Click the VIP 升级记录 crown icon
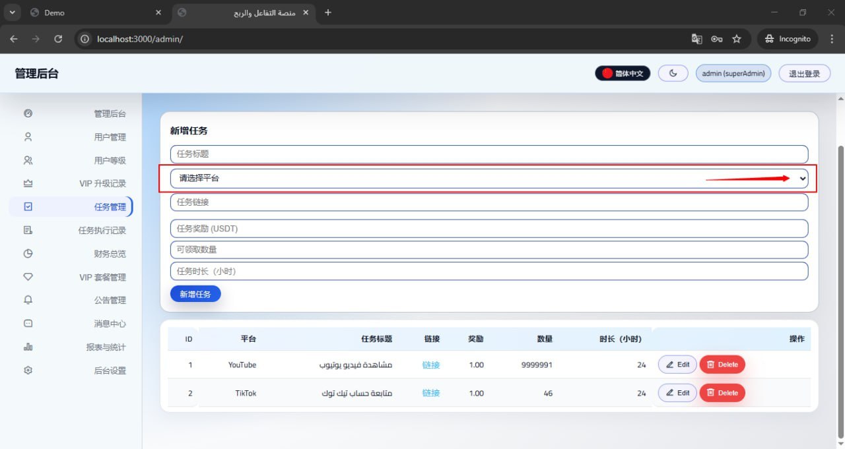 (28, 183)
